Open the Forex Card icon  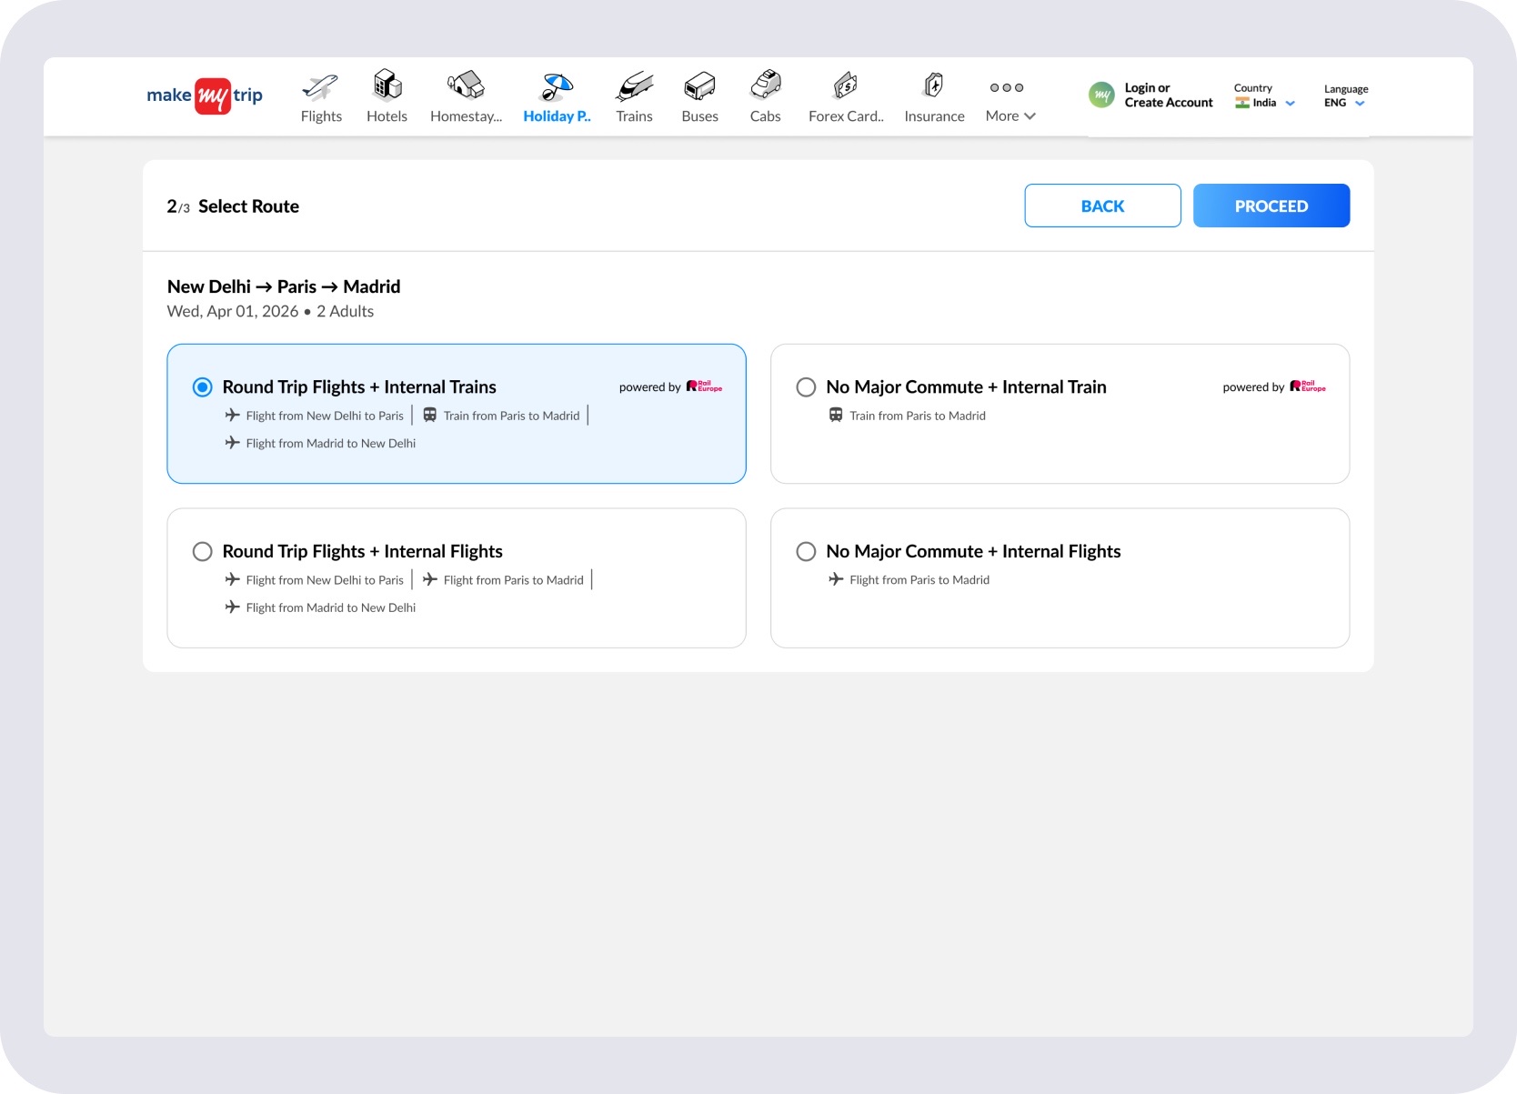[846, 86]
